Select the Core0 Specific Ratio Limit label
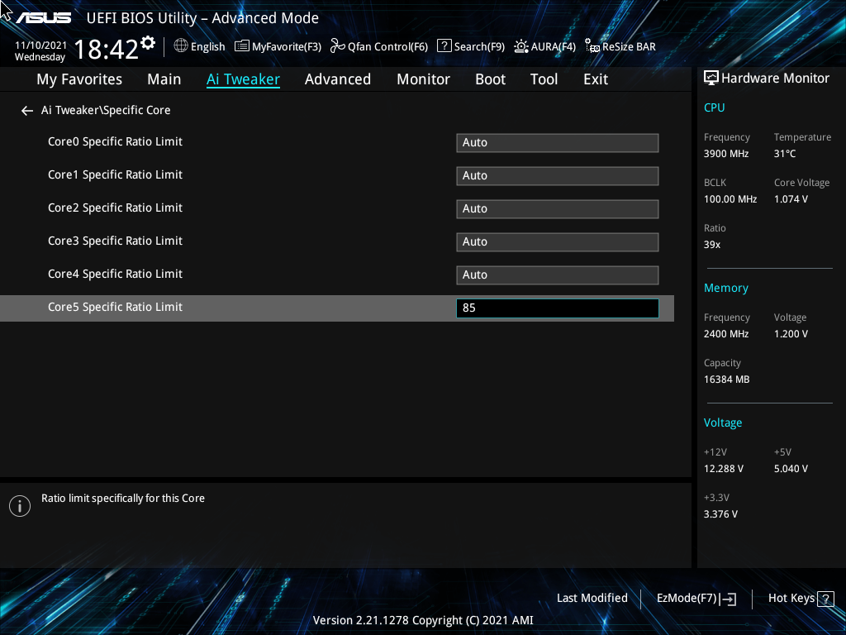The image size is (846, 635). [115, 141]
